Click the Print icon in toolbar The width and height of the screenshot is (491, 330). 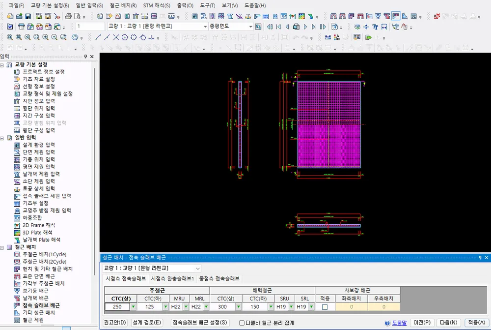tap(68, 16)
